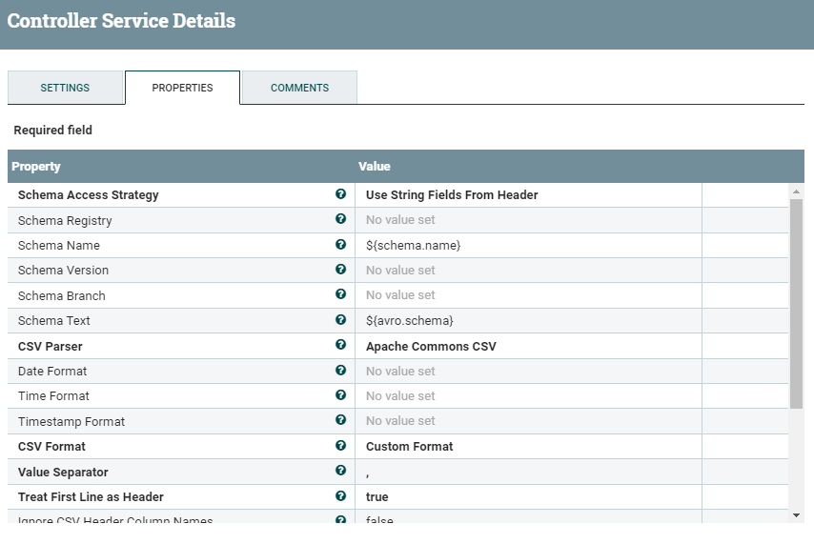Click the Timestamp Format help icon

tap(340, 420)
